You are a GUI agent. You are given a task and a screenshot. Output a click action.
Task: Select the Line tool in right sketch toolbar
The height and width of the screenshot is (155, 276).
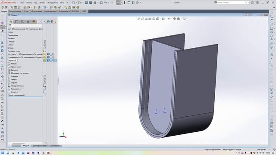[x=272, y=25]
